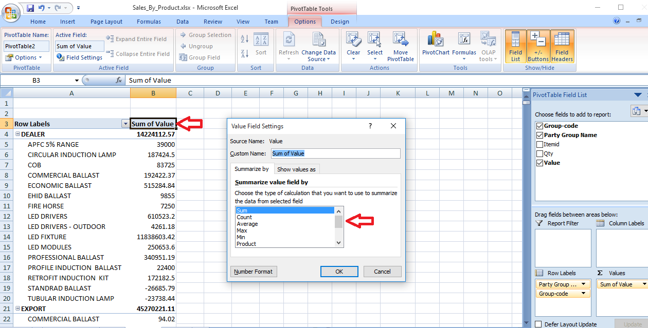
Task: Open the Formulas ribbon tab
Action: click(x=149, y=22)
